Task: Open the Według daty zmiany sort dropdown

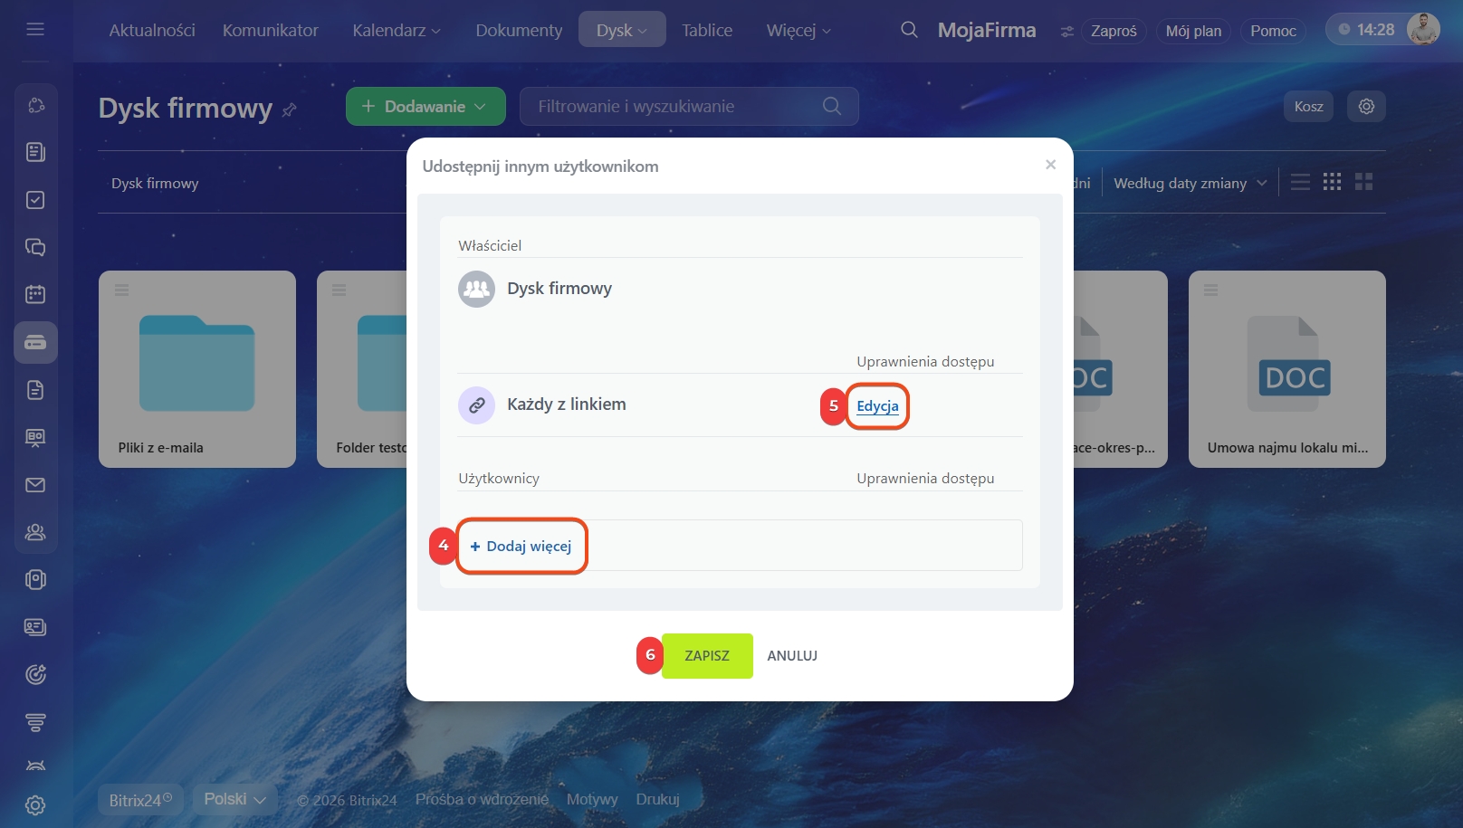Action: click(x=1189, y=183)
